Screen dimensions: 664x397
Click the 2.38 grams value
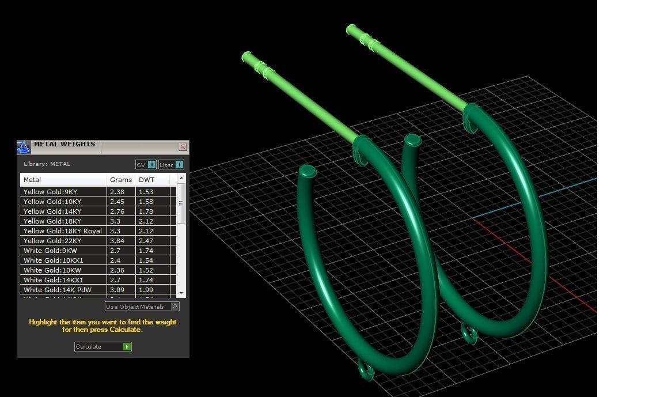(x=117, y=191)
